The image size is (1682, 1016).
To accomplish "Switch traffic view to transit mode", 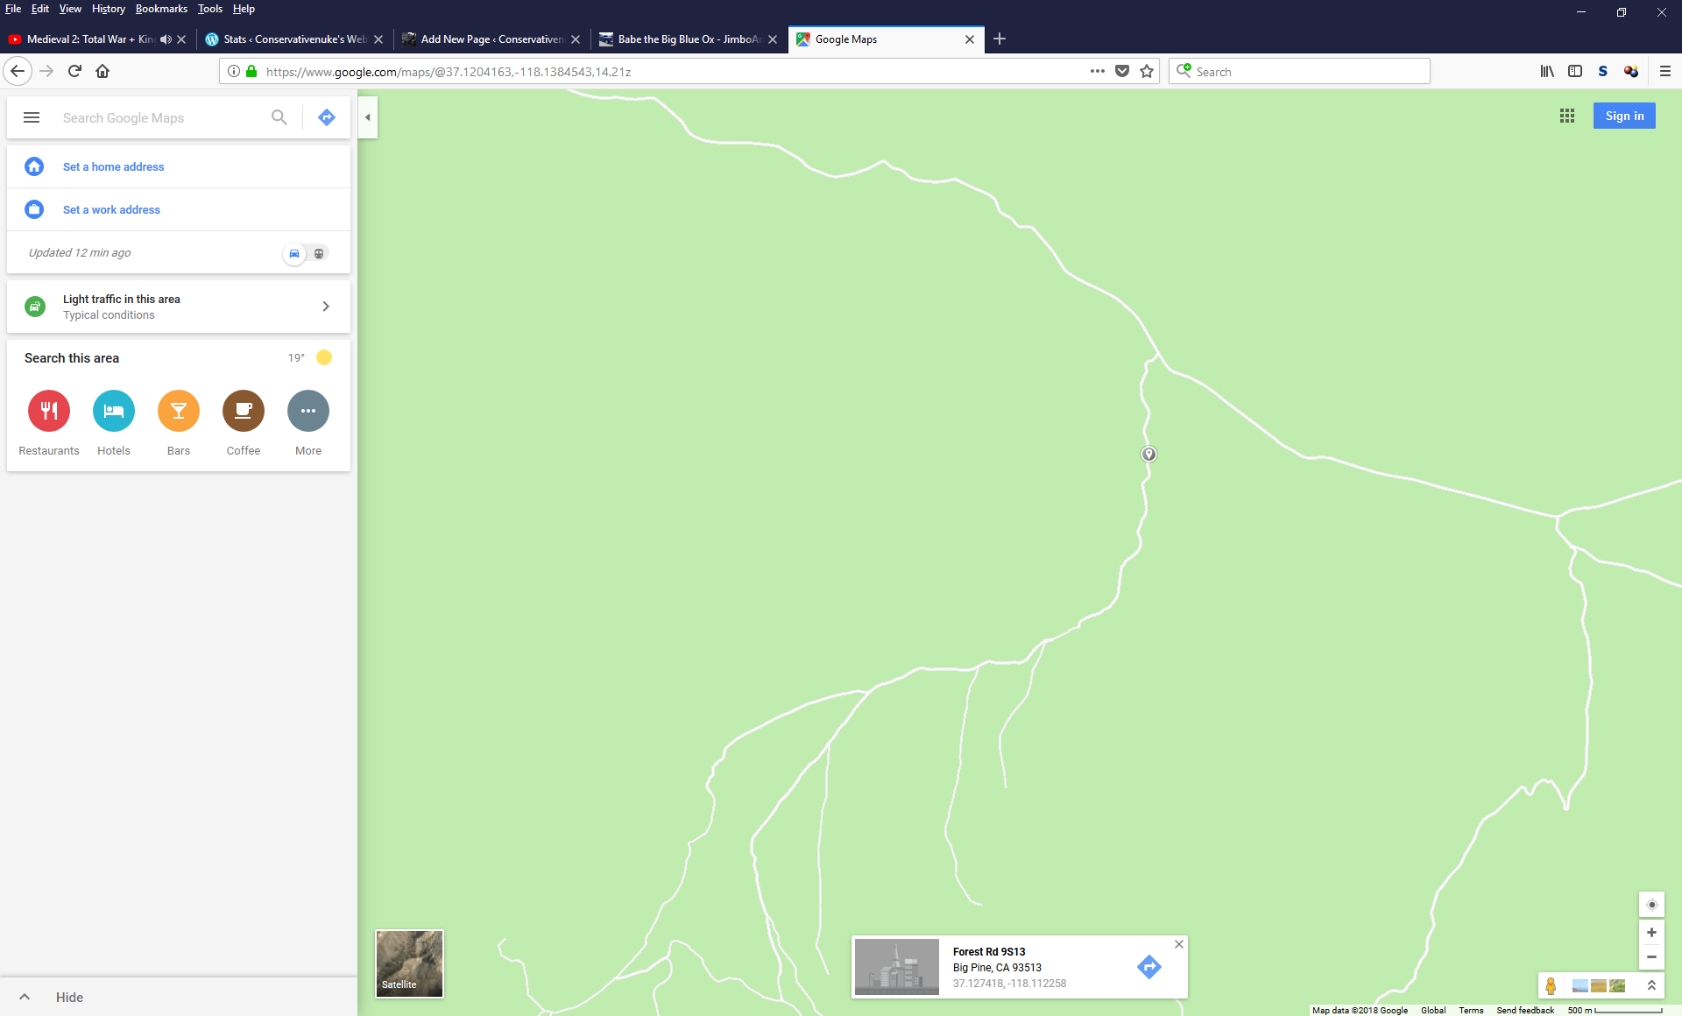I will [x=319, y=253].
